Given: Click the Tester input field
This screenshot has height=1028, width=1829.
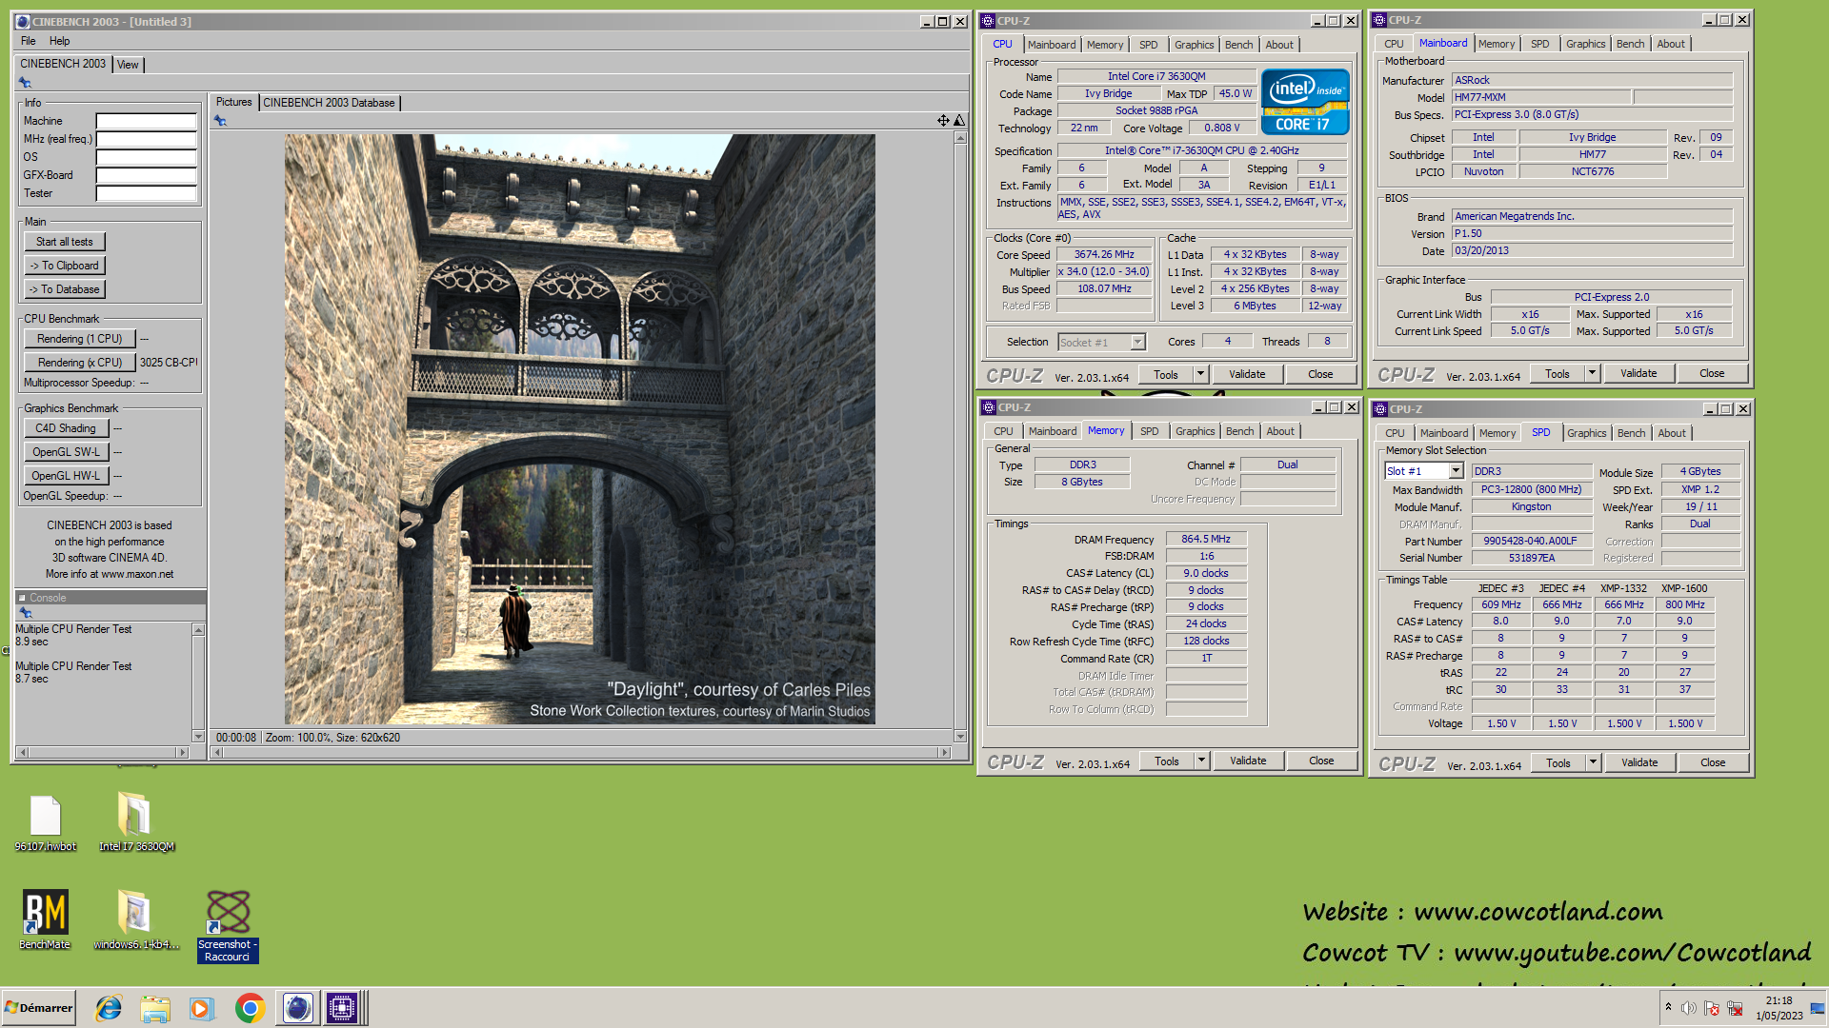Looking at the screenshot, I should coord(146,193).
